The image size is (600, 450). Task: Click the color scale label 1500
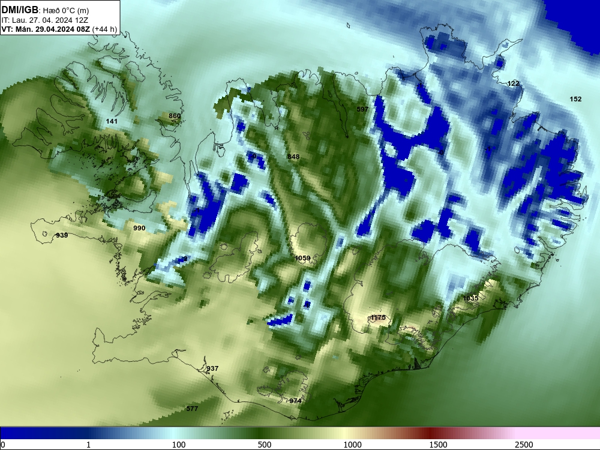[438, 445]
